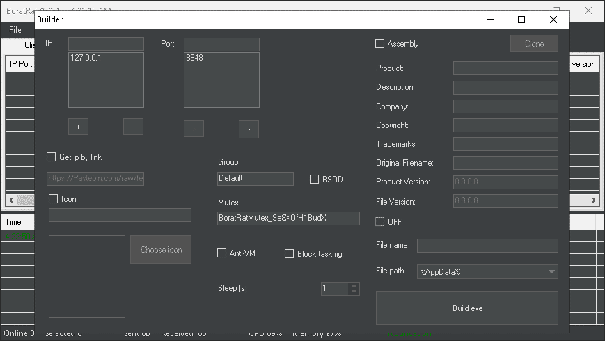
Task: Maximize the Builder window
Action: click(521, 19)
